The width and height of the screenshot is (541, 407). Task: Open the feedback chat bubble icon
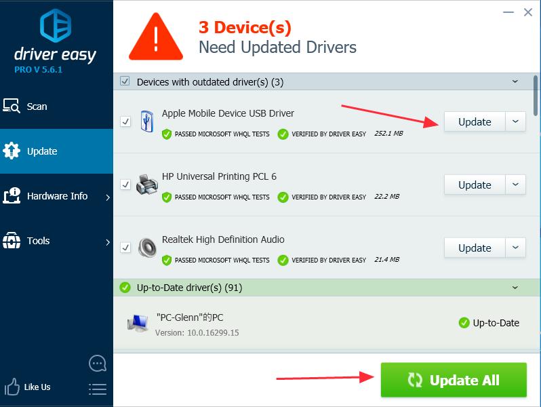click(98, 364)
